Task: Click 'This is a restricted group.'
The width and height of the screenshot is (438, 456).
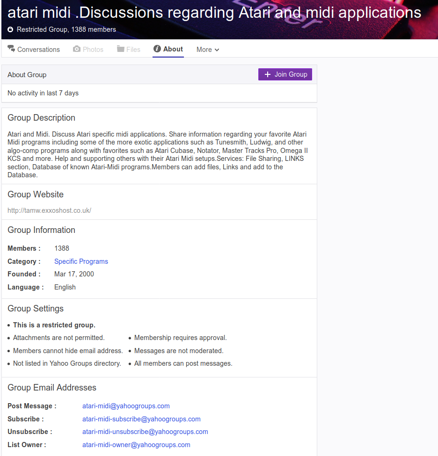Action: point(54,325)
